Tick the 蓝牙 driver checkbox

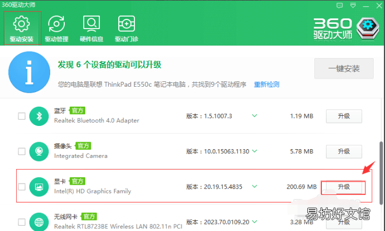[x=22, y=116]
